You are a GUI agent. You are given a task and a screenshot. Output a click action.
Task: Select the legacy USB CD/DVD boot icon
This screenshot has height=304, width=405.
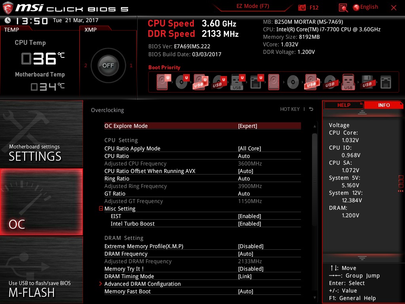pos(330,82)
